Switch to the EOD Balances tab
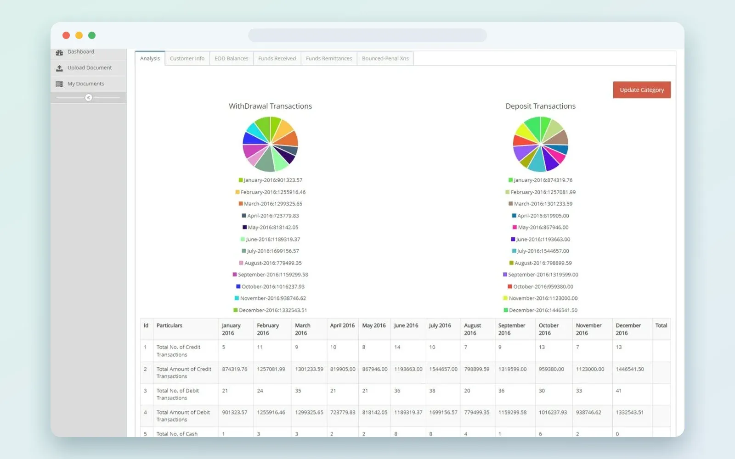 231,58
